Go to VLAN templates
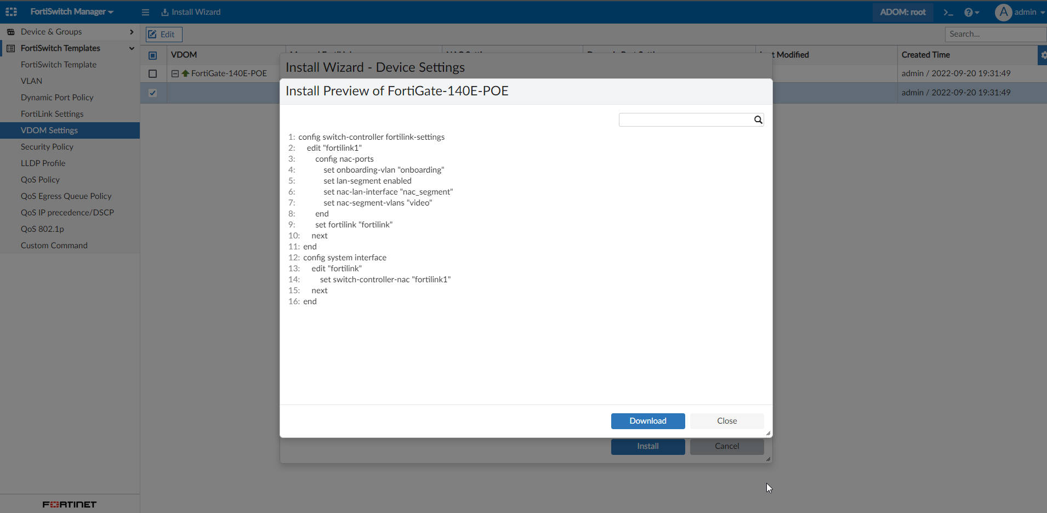The height and width of the screenshot is (513, 1047). pyautogui.click(x=31, y=81)
